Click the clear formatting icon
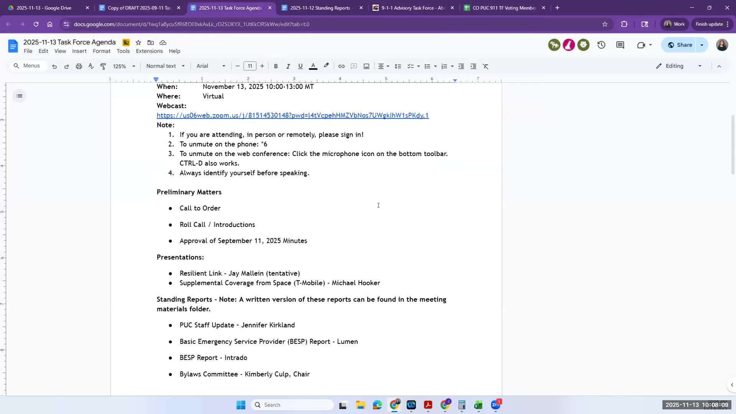The height and width of the screenshot is (414, 736). pyautogui.click(x=486, y=66)
